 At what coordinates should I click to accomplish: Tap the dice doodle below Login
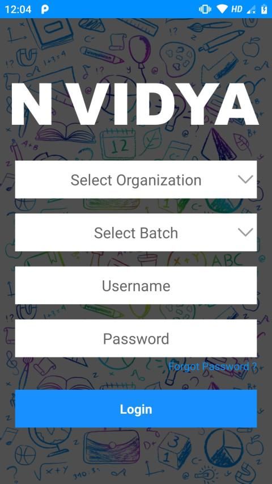click(x=174, y=451)
